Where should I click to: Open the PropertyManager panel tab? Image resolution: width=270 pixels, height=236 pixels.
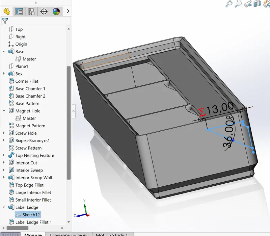(x=19, y=11)
